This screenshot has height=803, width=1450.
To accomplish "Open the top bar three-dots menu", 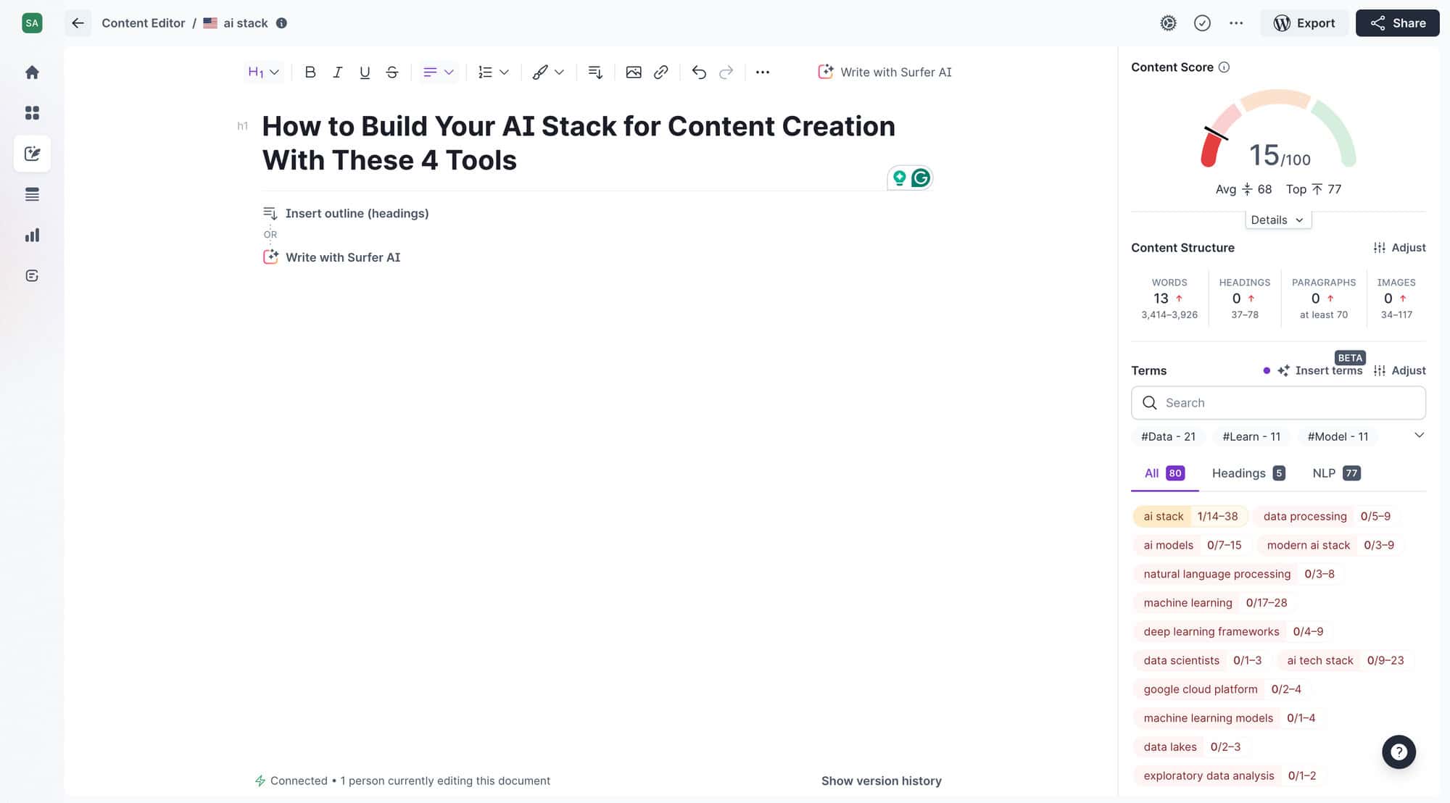I will [1236, 23].
